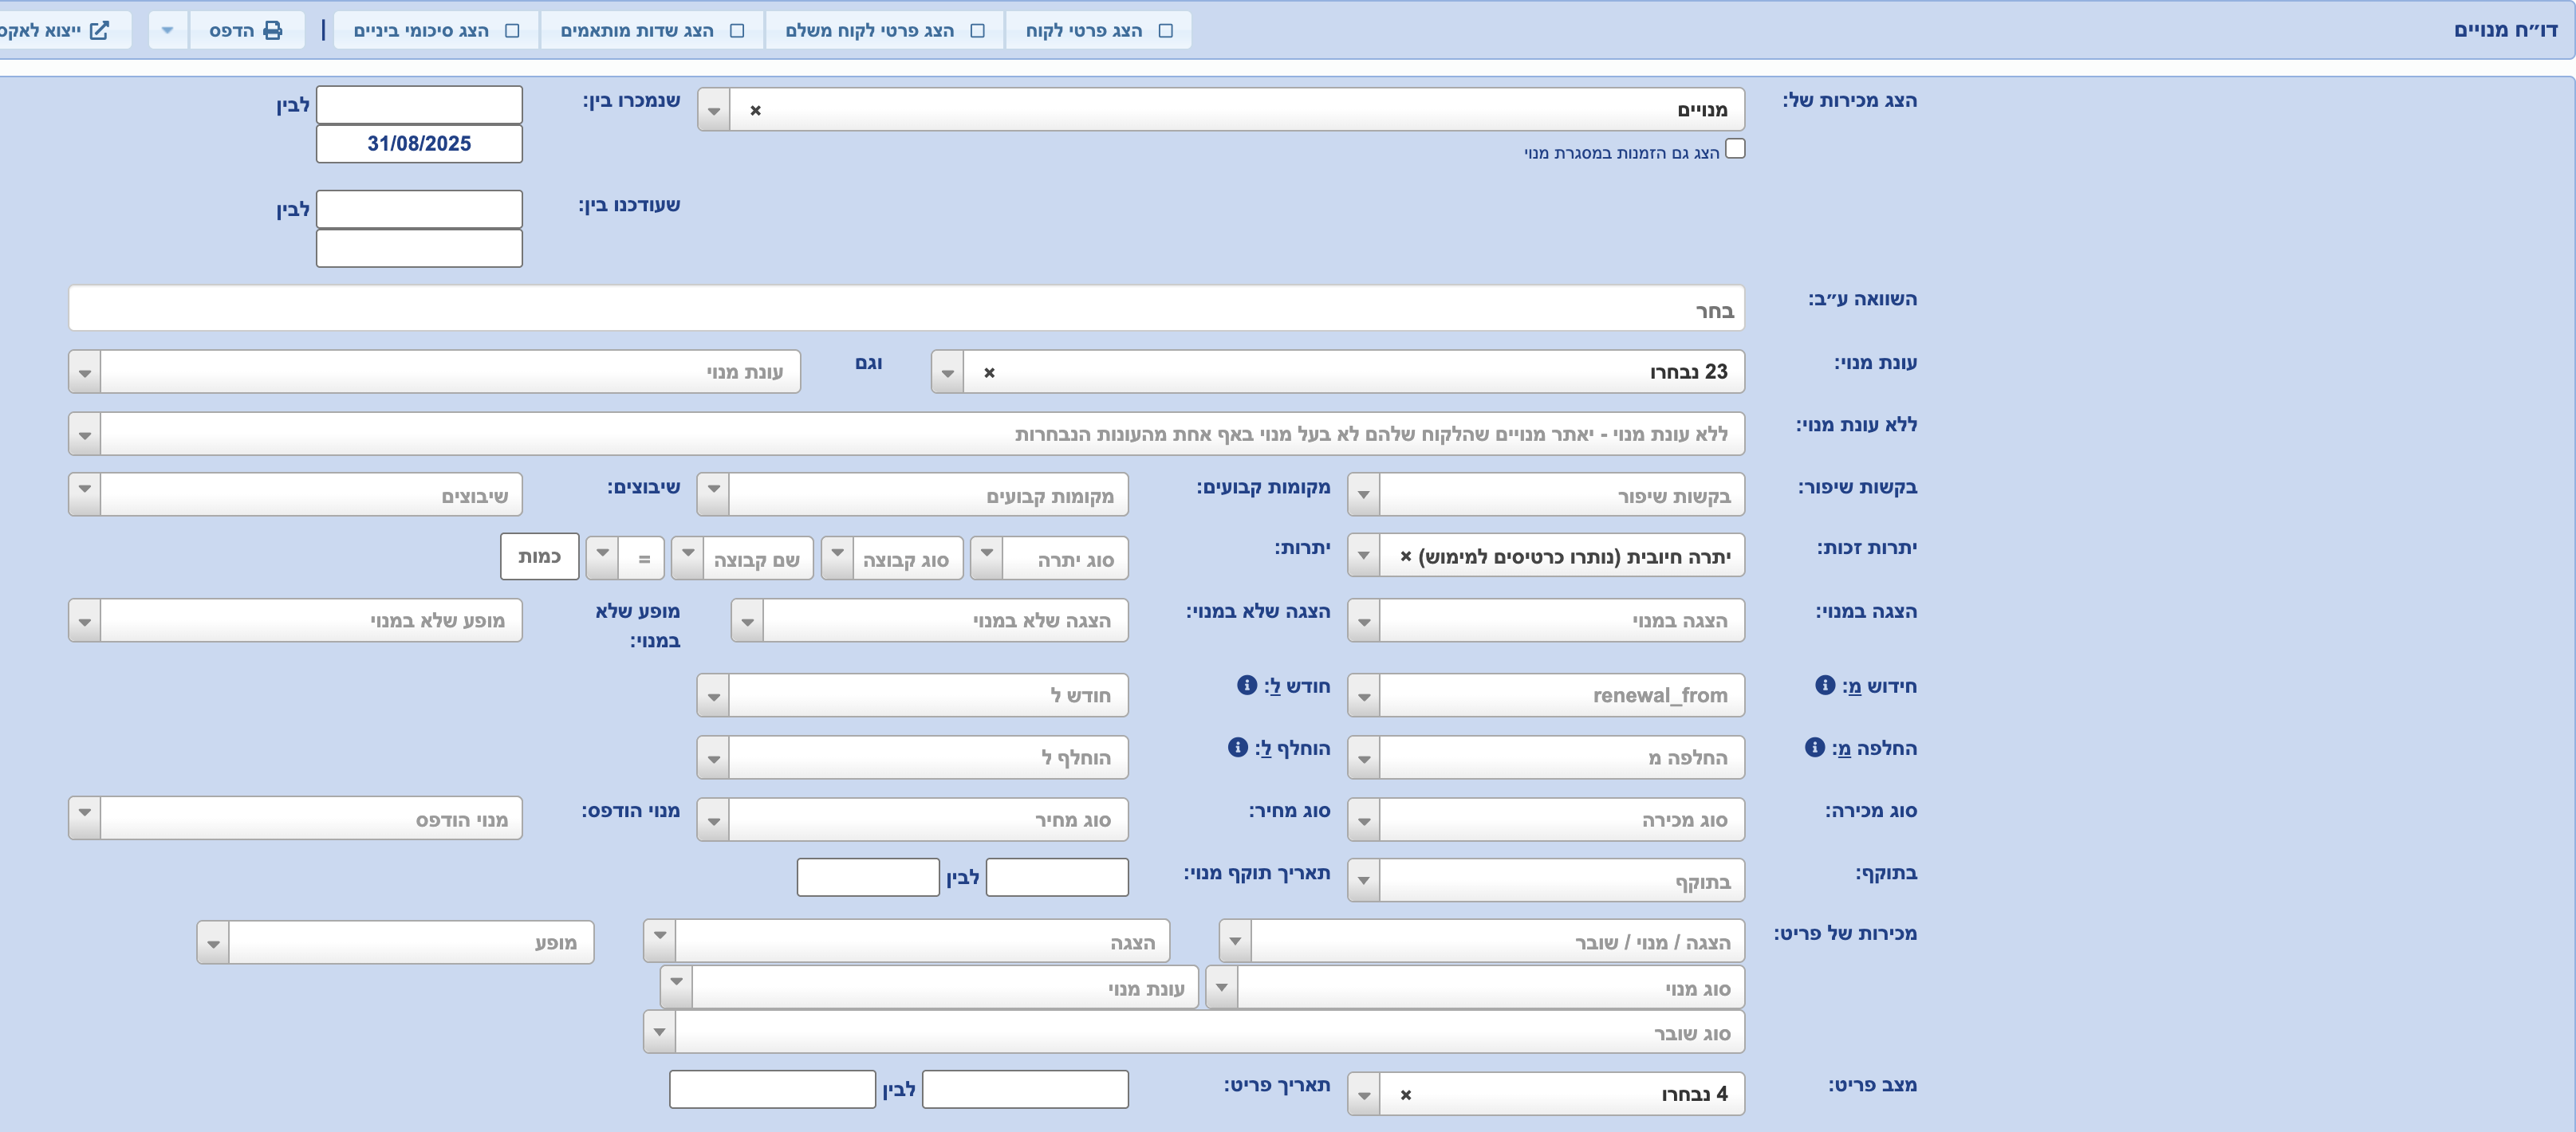Click the כמות quantity field
The height and width of the screenshot is (1132, 2576).
point(540,557)
